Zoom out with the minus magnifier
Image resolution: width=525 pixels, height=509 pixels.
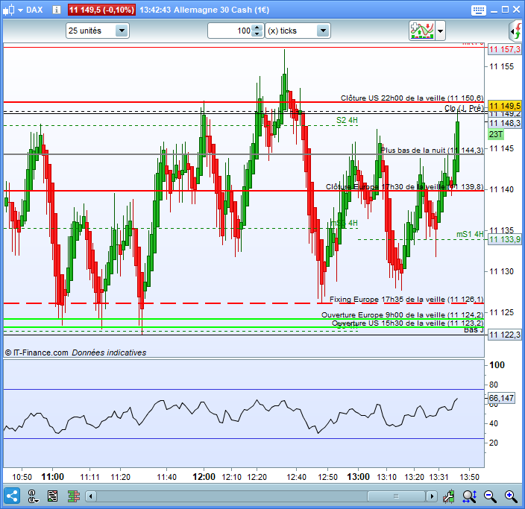tap(490, 496)
